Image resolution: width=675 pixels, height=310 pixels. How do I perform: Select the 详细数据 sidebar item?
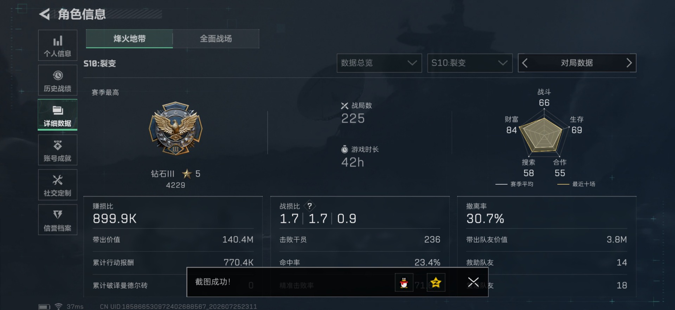[58, 115]
